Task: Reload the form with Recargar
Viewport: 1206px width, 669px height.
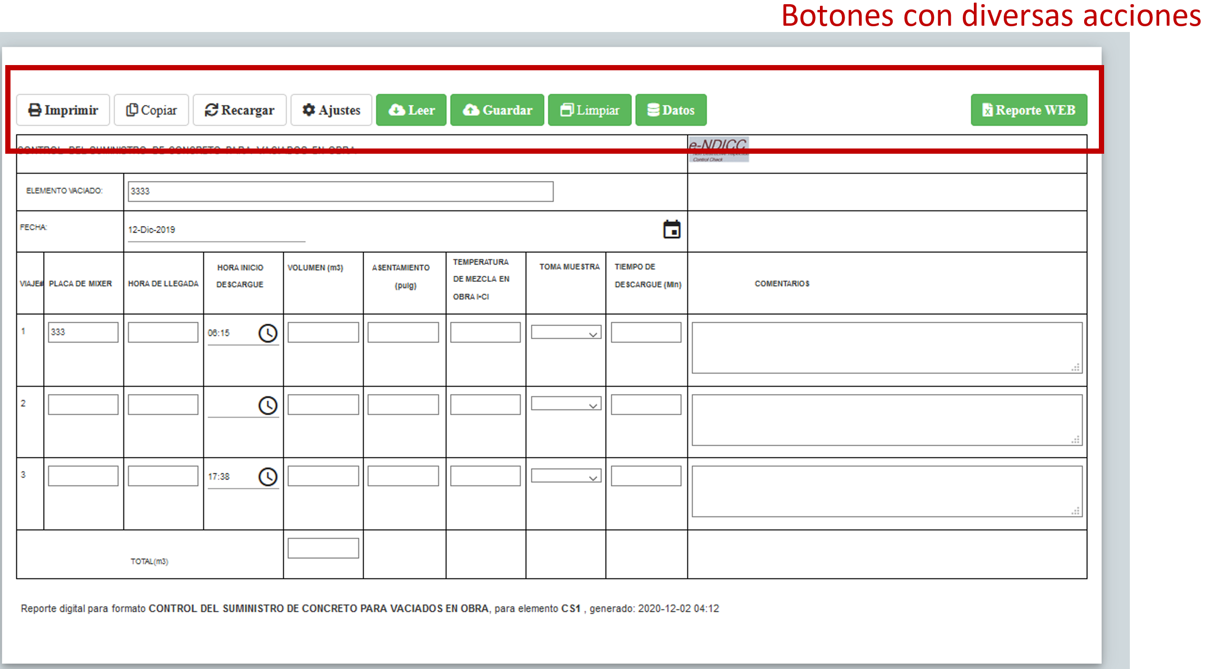Action: click(x=240, y=110)
